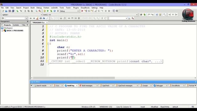Step to next line debug icon
197x111 pixels.
pos(89,11)
